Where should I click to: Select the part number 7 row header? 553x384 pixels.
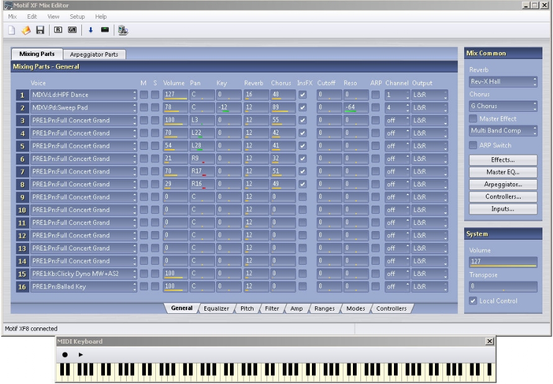22,171
